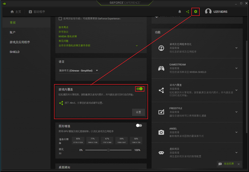Select the 77% render resolution option
249x172 pixels.
(93, 141)
